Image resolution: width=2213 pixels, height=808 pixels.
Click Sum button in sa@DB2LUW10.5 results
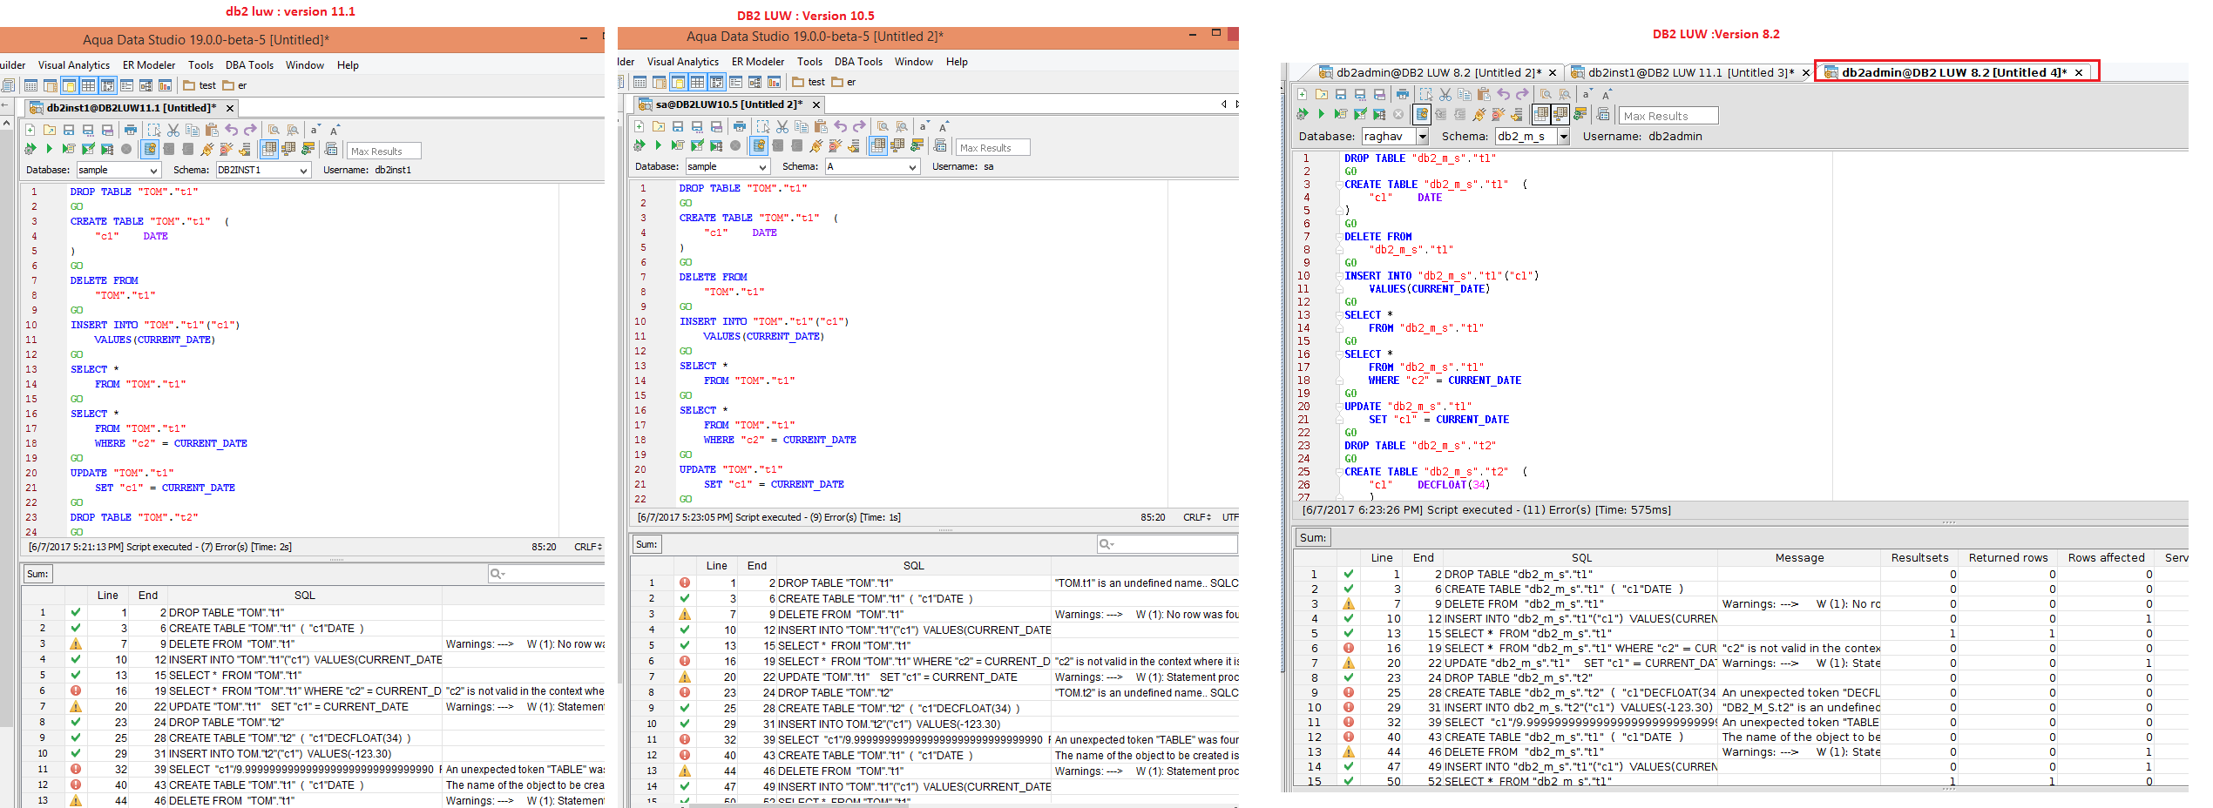646,544
